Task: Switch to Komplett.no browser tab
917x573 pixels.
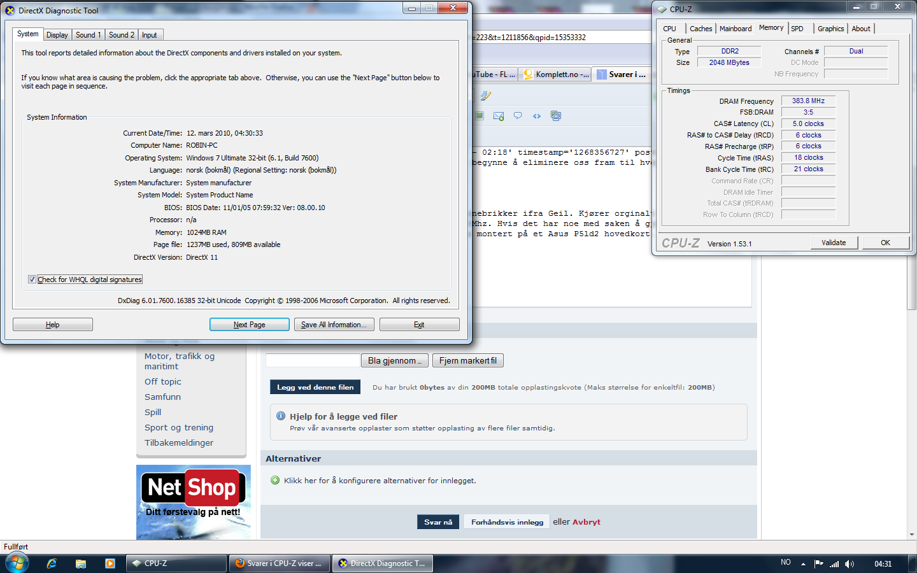Action: click(x=555, y=74)
